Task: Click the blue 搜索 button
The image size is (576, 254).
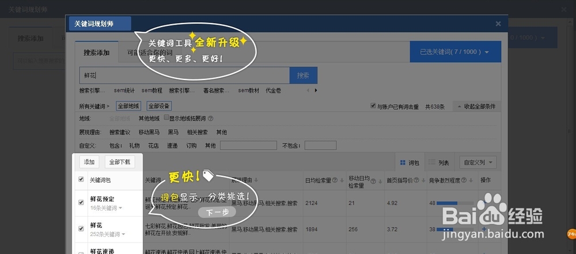Action: tap(304, 75)
